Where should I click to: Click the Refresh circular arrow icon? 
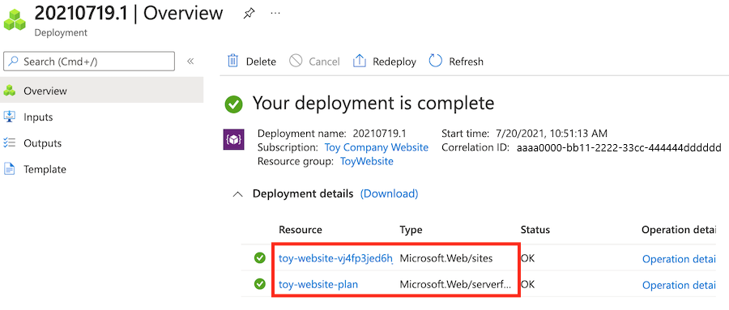pyautogui.click(x=436, y=61)
